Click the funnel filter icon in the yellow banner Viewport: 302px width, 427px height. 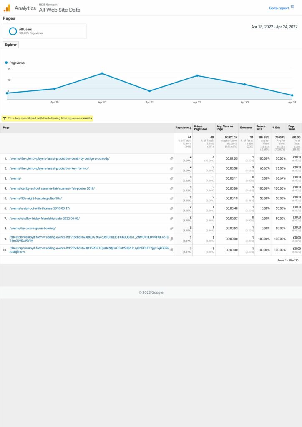5,118
